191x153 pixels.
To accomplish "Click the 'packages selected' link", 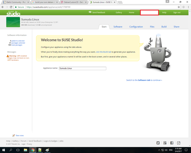I will coord(18,43).
